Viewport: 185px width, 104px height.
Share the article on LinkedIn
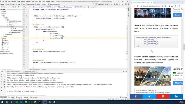click(176, 96)
